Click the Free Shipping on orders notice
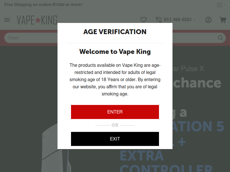Viewport: 230px width, 172px height. [43, 5]
